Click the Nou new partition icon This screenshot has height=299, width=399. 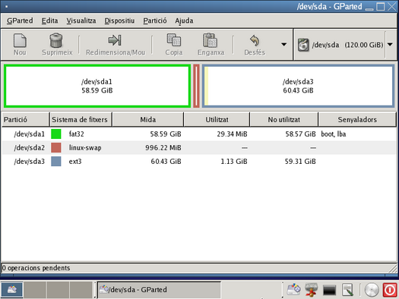20,40
